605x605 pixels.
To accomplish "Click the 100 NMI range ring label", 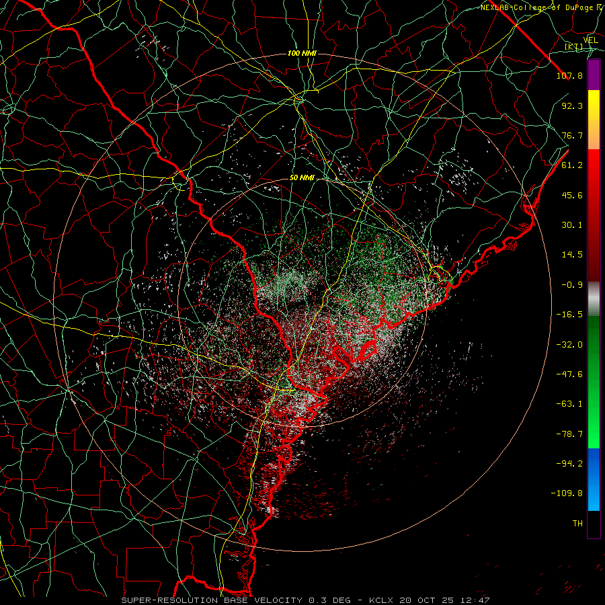I will click(302, 53).
